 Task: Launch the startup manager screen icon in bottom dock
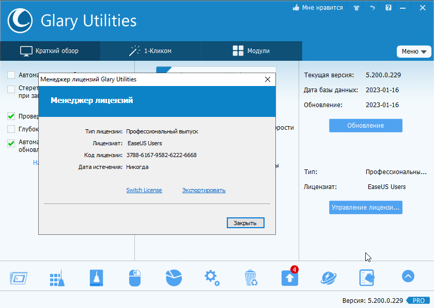coord(19,278)
